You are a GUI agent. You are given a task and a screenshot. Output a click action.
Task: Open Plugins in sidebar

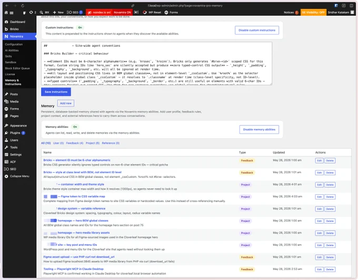[x=15, y=133]
